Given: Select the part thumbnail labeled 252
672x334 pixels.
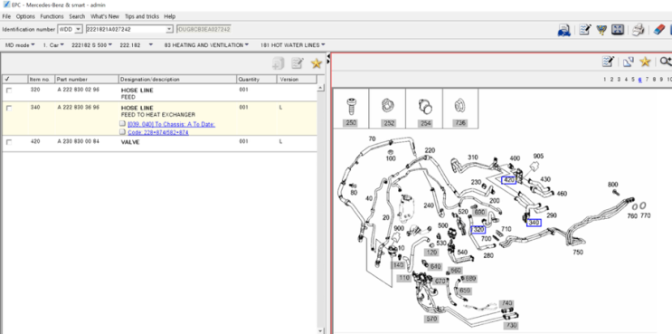Looking at the screenshot, I should click(388, 109).
